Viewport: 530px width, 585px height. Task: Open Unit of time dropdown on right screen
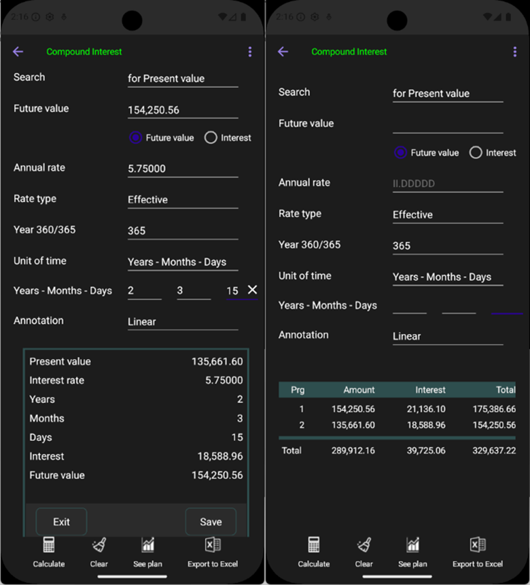pyautogui.click(x=448, y=278)
